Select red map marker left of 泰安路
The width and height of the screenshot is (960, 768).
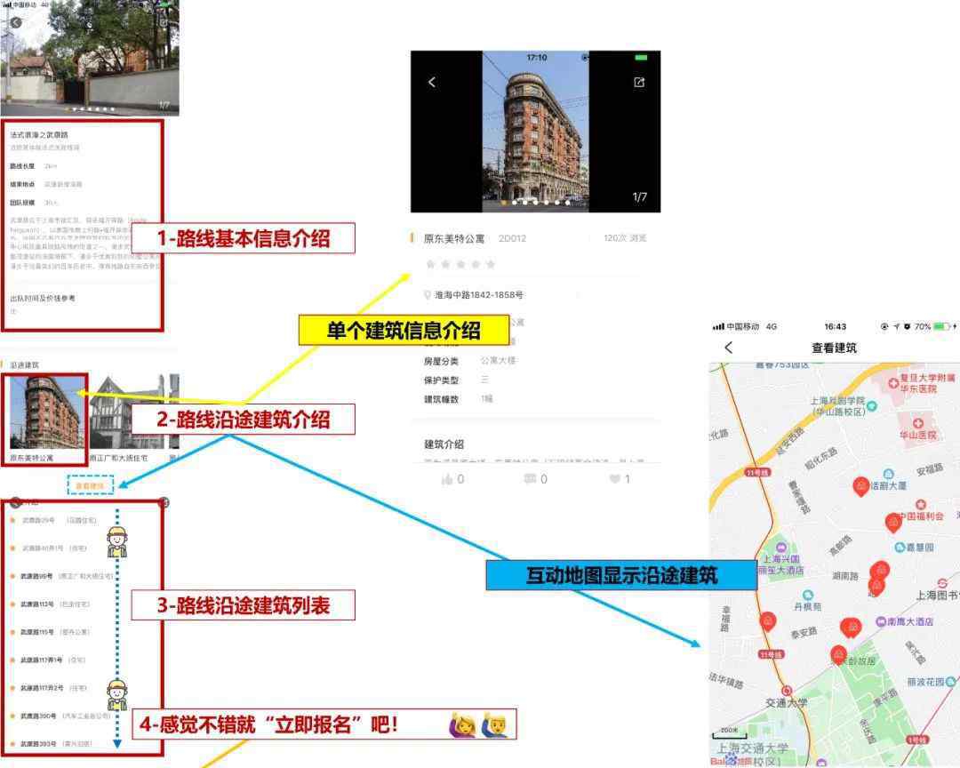pyautogui.click(x=768, y=621)
